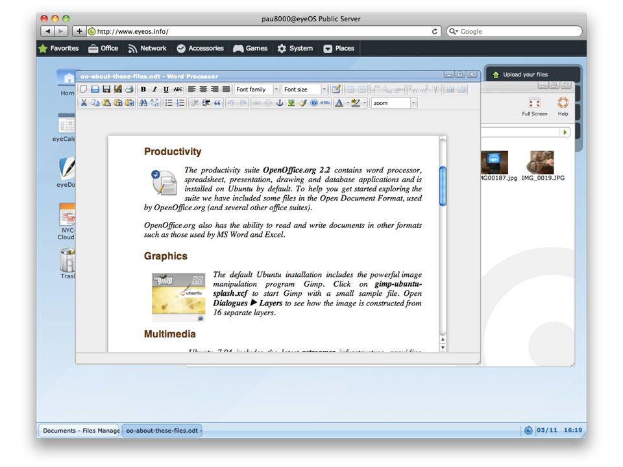Select oo-about-these-files.odt taskbar item

[162, 431]
